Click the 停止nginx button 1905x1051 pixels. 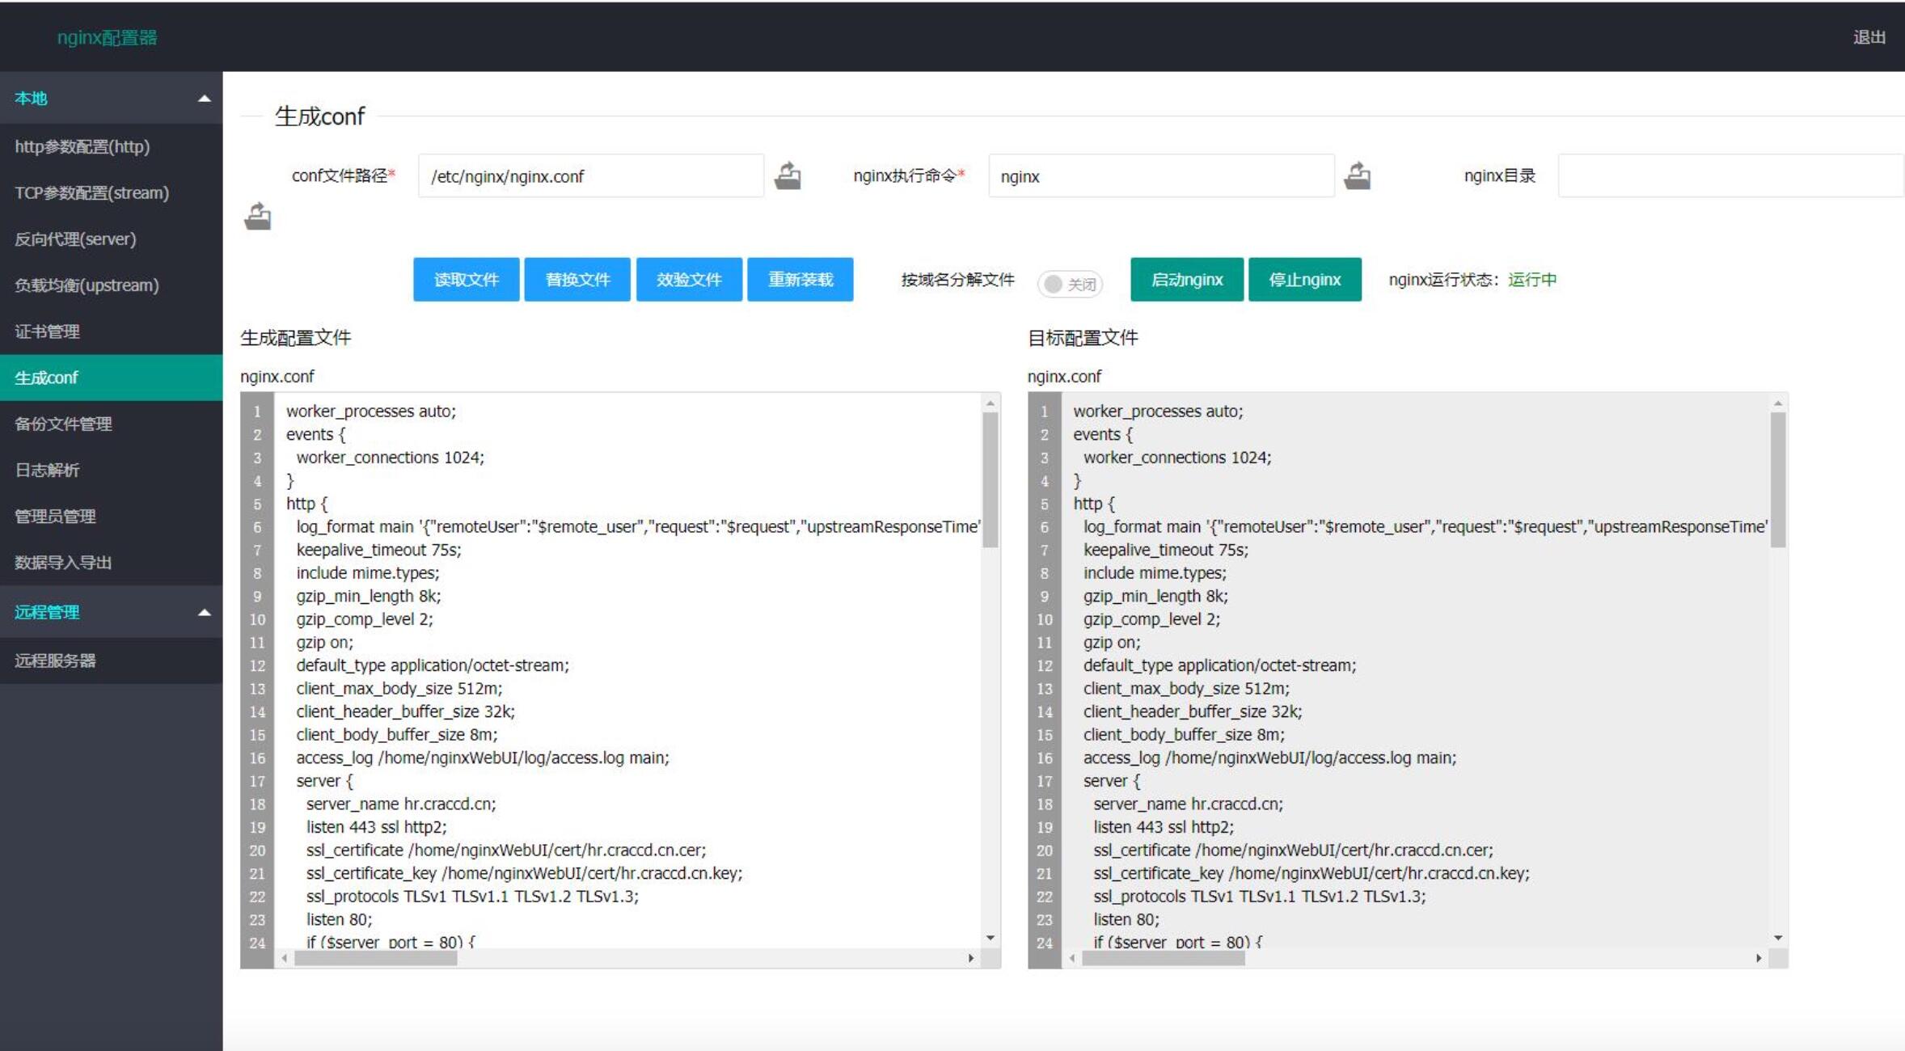[x=1304, y=280]
